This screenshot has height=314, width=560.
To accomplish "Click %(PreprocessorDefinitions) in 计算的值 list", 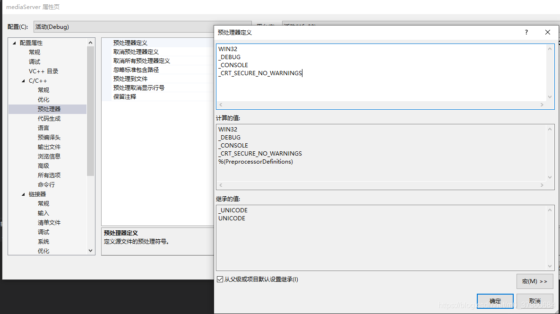I will [x=256, y=161].
